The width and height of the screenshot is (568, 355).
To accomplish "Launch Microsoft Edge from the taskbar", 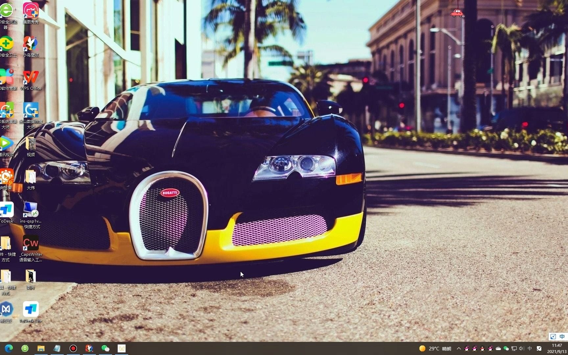I will click(9, 348).
